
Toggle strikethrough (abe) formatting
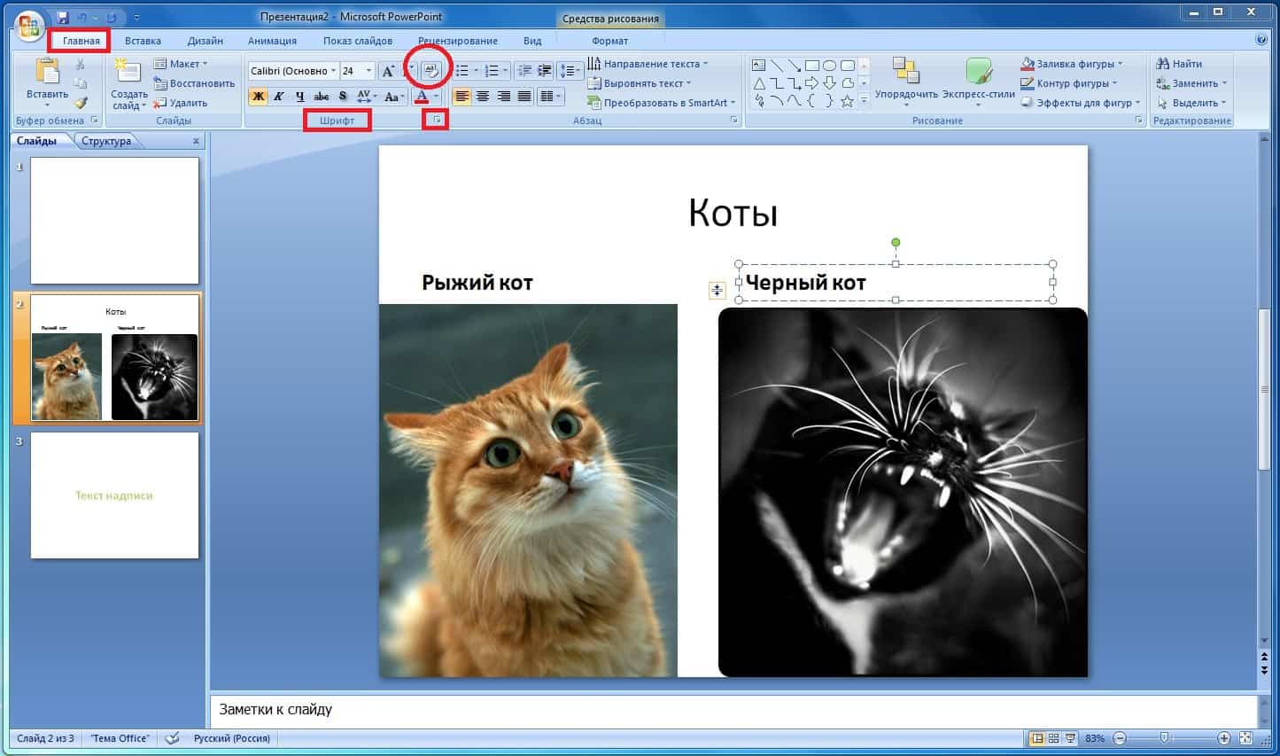[x=322, y=97]
